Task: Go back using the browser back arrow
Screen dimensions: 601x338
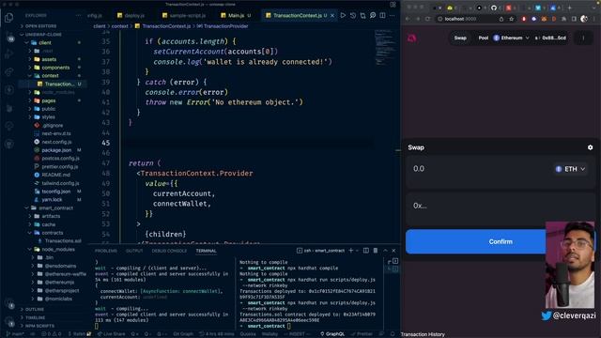Action: (x=408, y=19)
